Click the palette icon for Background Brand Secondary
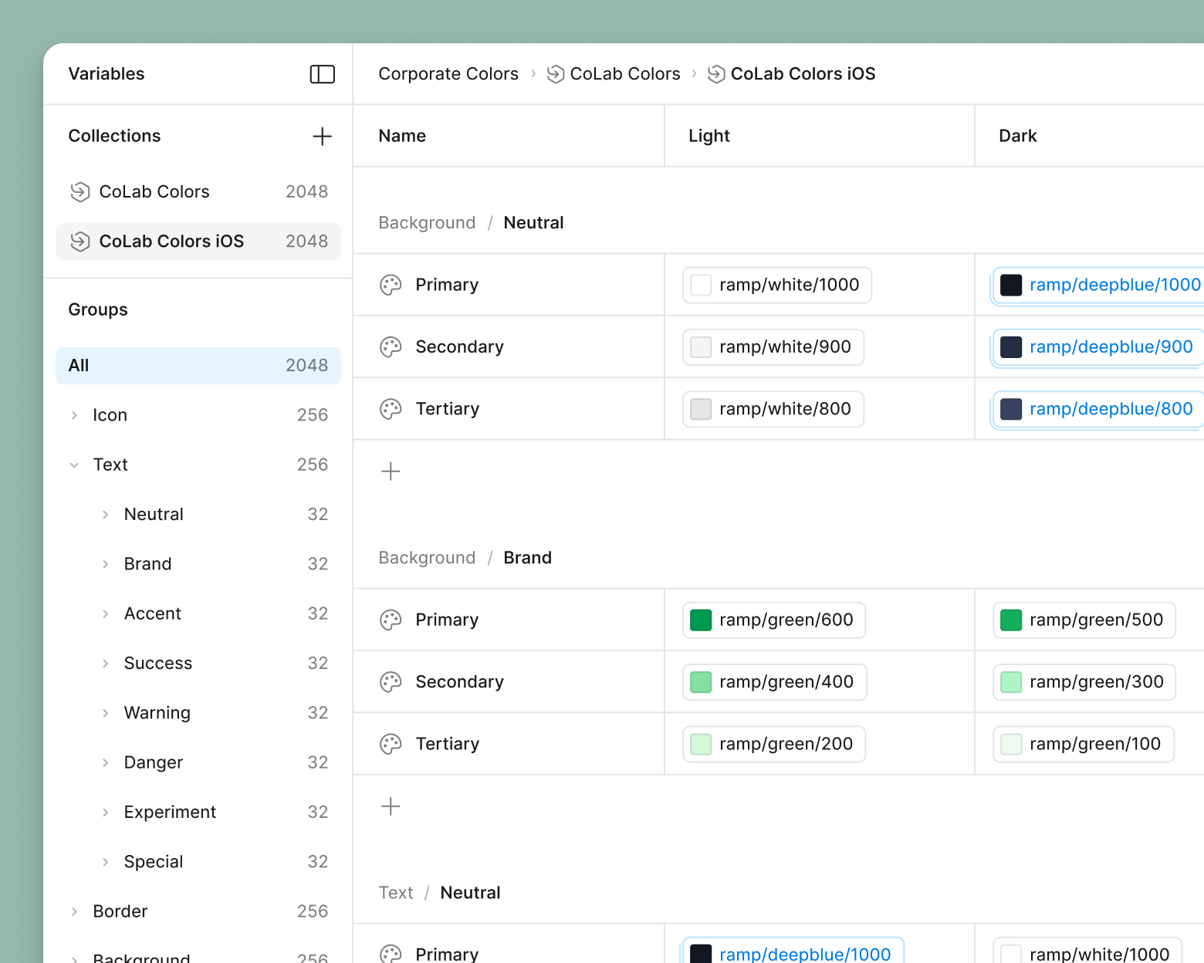Viewport: 1204px width, 963px height. (391, 682)
